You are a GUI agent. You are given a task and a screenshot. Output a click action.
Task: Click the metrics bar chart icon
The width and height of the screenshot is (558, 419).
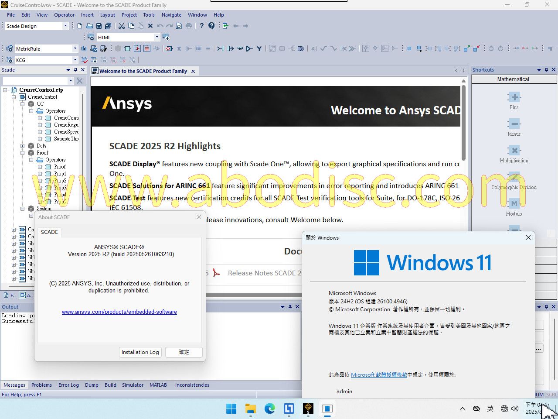[84, 49]
